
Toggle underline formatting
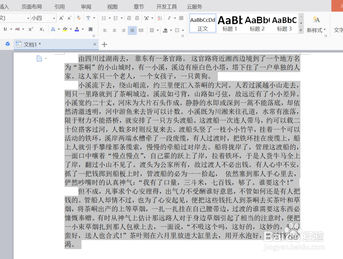(5, 29)
